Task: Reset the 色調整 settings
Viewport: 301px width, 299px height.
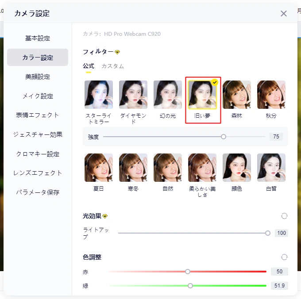Action: 284,257
